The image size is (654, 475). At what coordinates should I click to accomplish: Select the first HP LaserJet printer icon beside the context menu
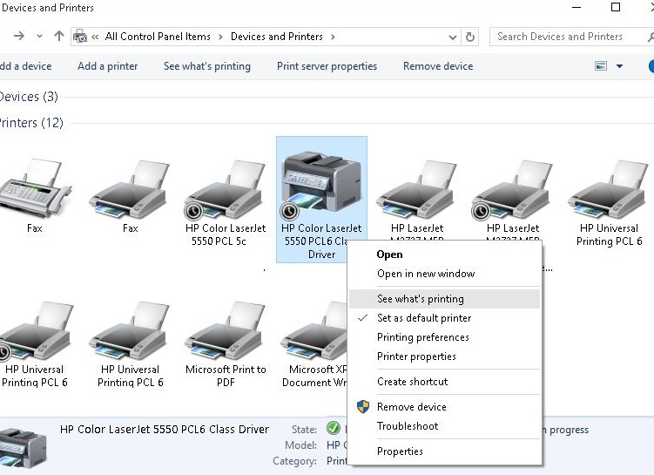click(417, 190)
